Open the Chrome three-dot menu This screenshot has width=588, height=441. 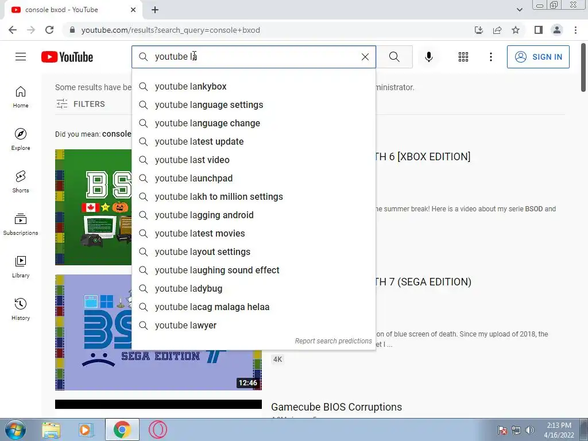coord(575,30)
